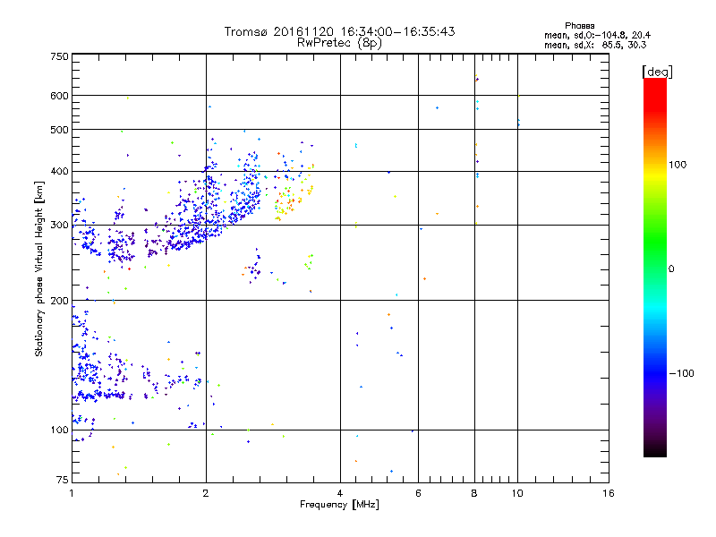Image resolution: width=716 pixels, height=537 pixels.
Task: Click the x-axis tick label 10
Action: pyautogui.click(x=517, y=493)
